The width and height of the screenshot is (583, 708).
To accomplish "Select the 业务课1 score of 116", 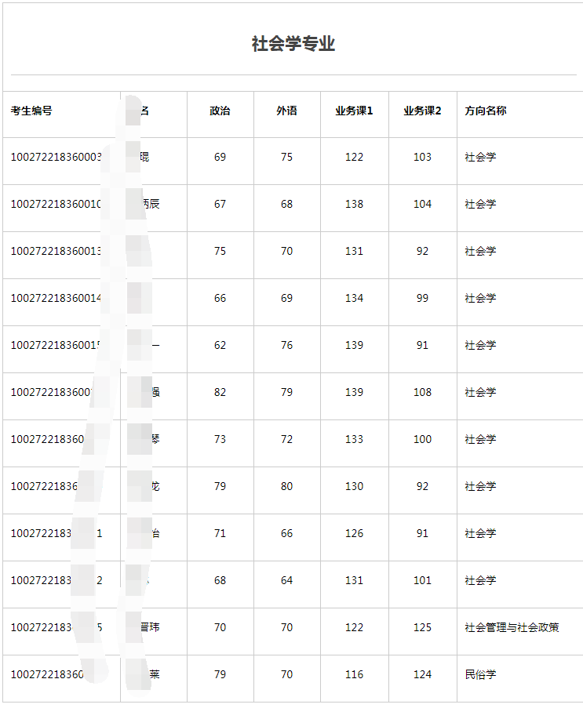I will (354, 674).
